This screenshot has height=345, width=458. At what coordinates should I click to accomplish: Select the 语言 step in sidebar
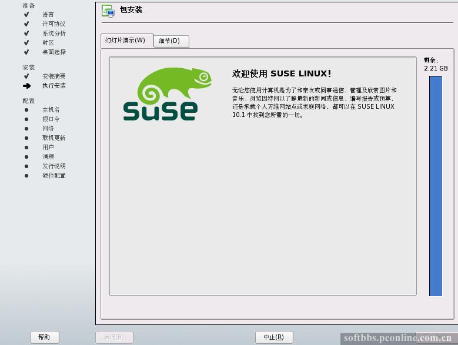coord(48,14)
